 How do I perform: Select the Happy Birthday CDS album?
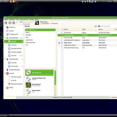(x=39, y=79)
